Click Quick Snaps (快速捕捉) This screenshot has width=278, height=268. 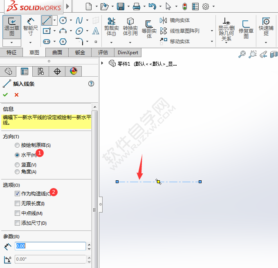click(266, 27)
